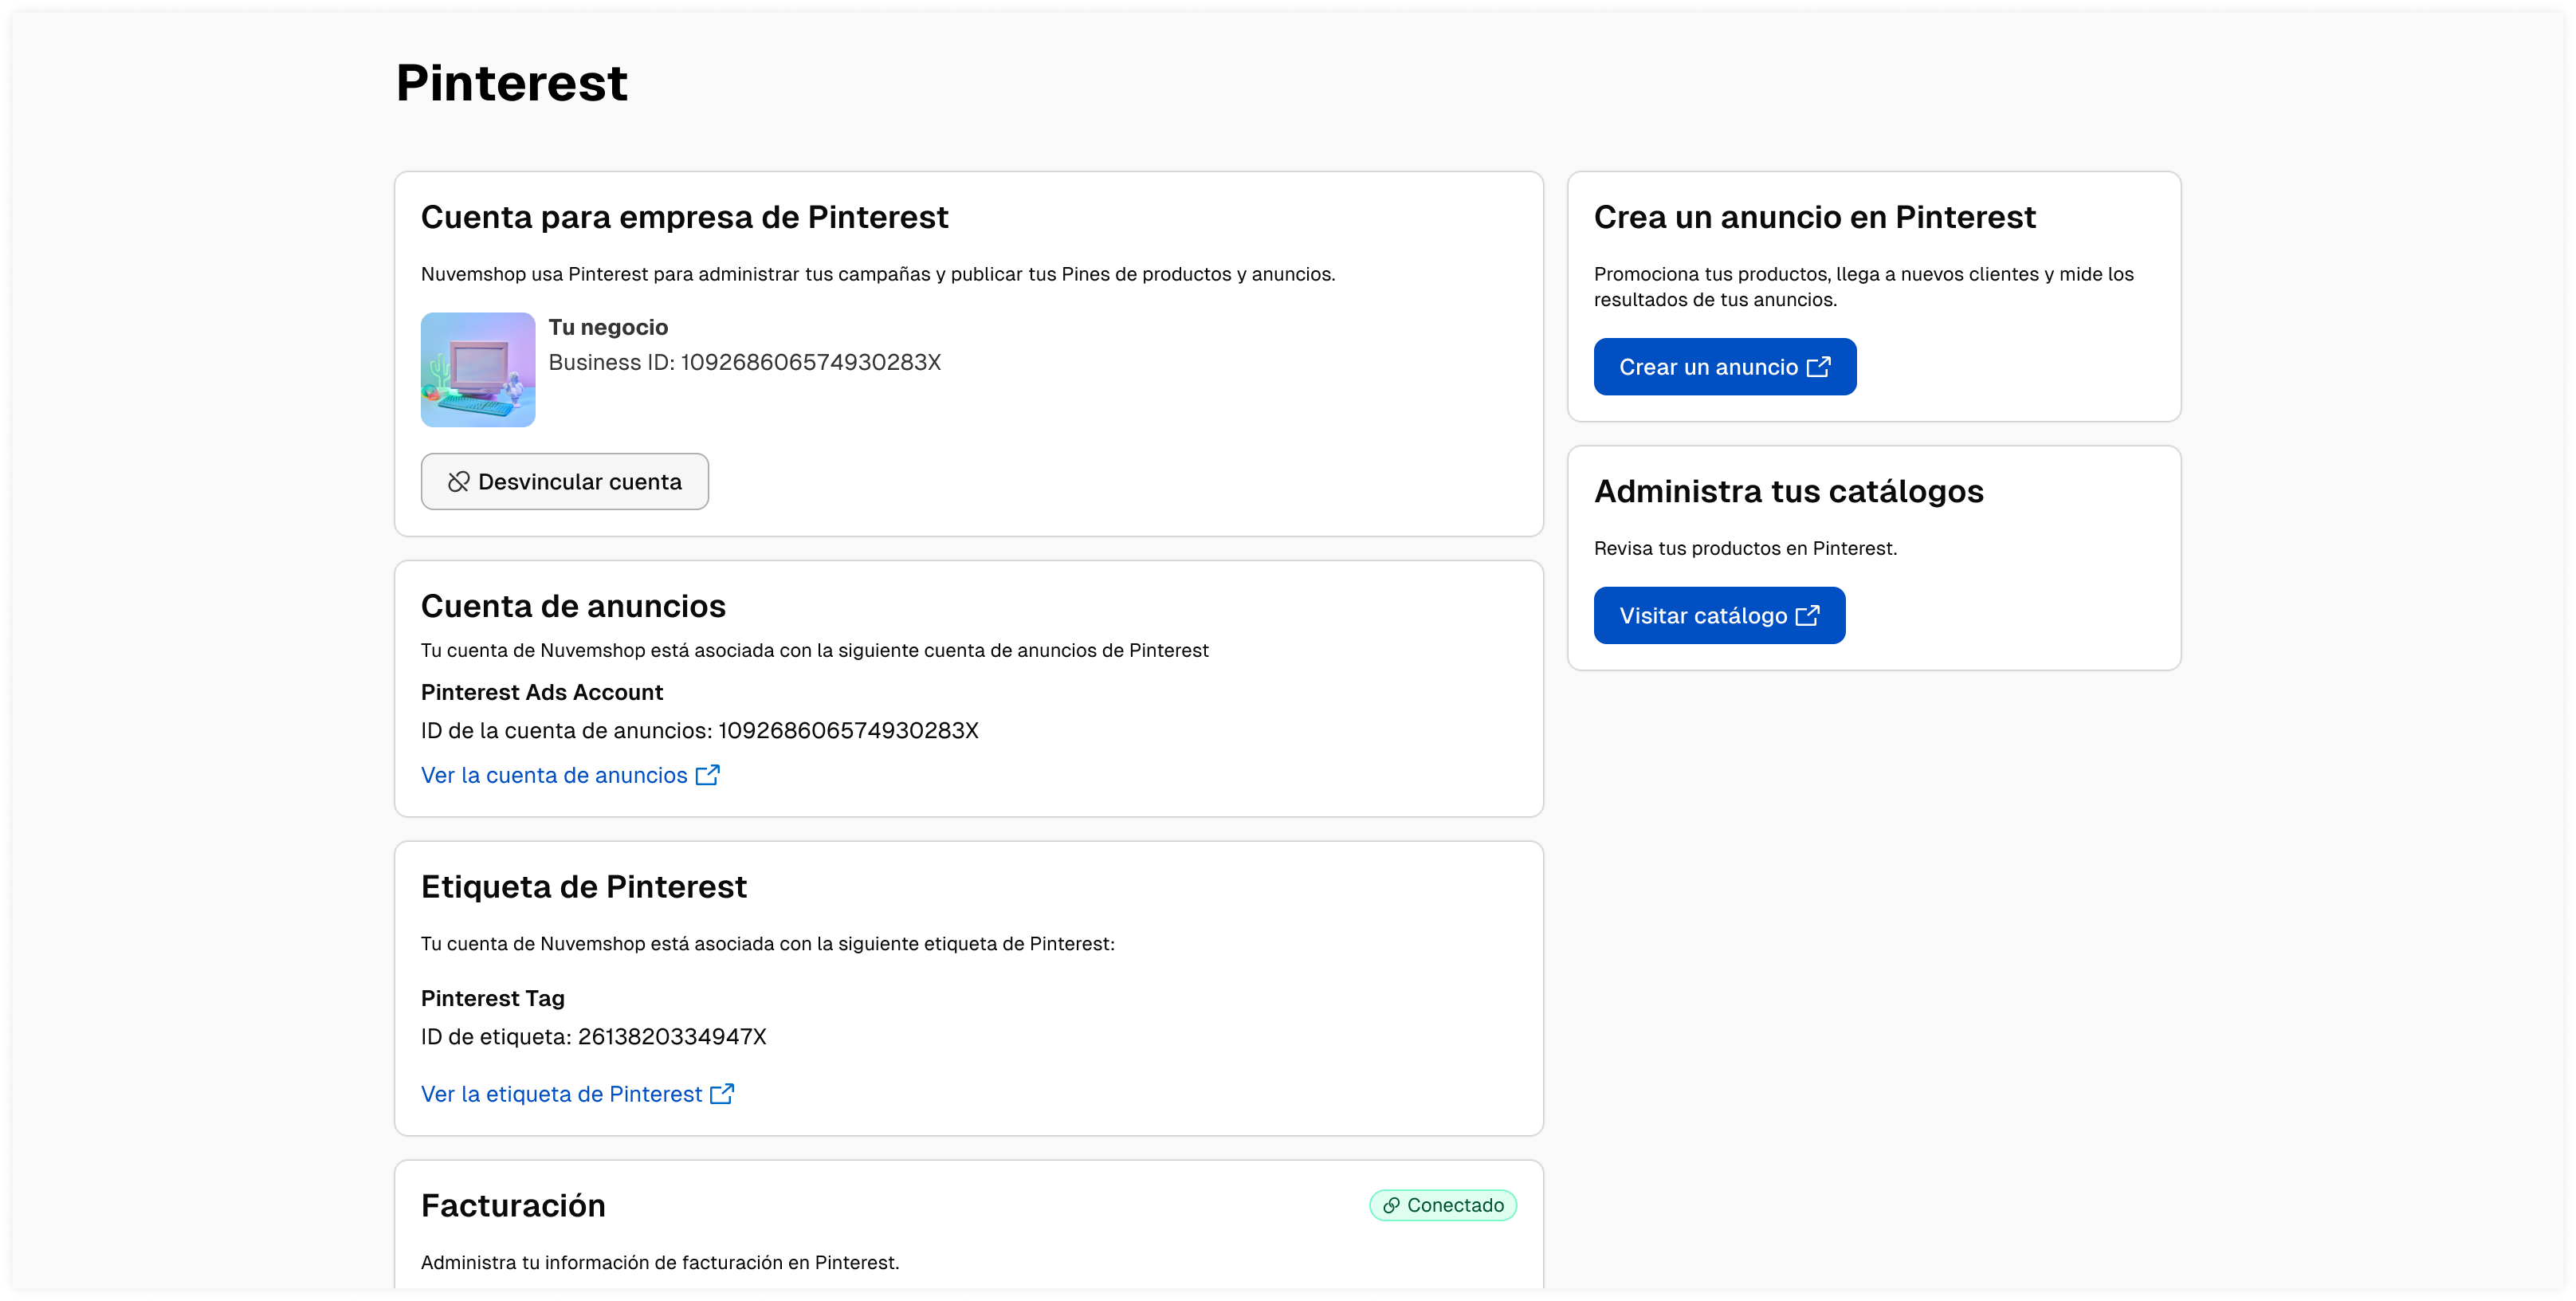Viewport: 2576px width, 1301px height.
Task: Click the 'ID de etiqueta: 2613820334947X' text
Action: 593,1036
